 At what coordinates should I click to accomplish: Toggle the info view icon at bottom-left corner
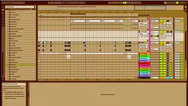pyautogui.click(x=3, y=79)
